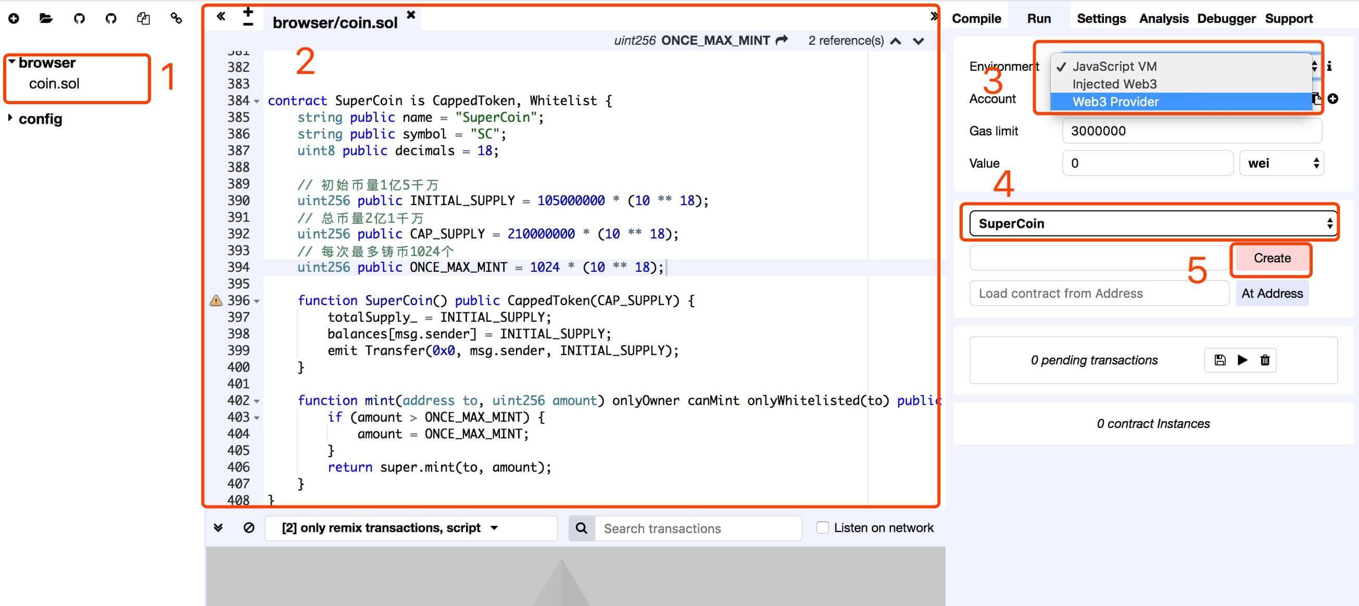The width and height of the screenshot is (1359, 606).
Task: Click the Create button
Action: (1272, 258)
